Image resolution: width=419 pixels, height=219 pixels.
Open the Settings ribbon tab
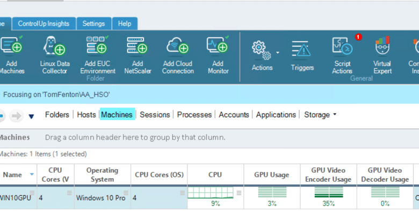point(94,24)
